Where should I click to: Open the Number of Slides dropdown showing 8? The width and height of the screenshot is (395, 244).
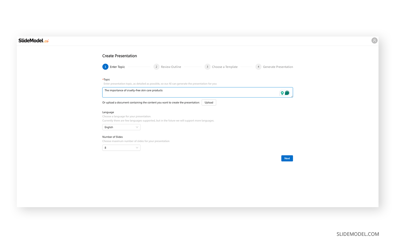coord(121,148)
